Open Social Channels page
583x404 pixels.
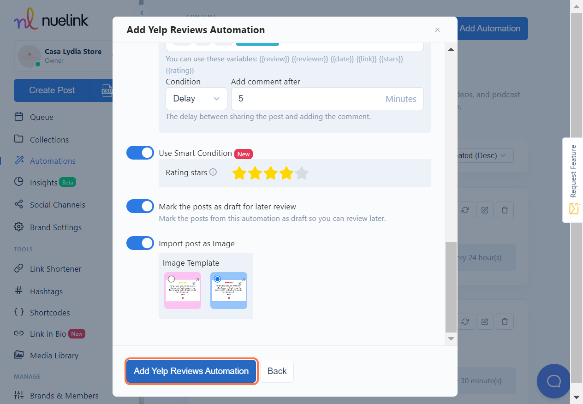[x=58, y=205]
